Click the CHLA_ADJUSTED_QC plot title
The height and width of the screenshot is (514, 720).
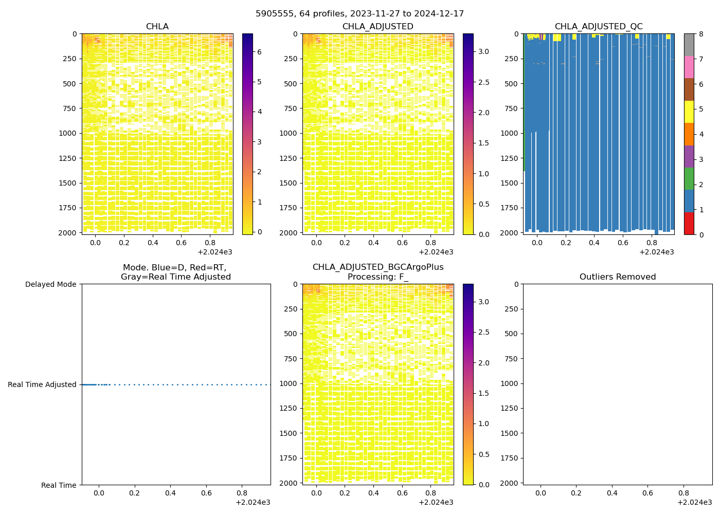point(598,27)
